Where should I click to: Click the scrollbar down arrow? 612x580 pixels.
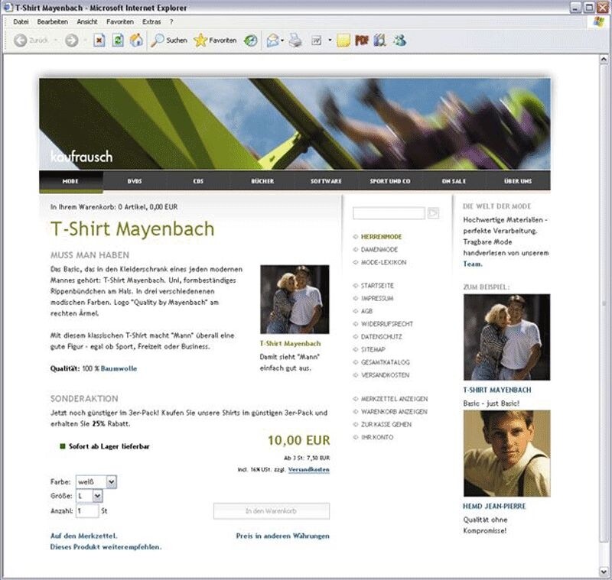pyautogui.click(x=604, y=572)
